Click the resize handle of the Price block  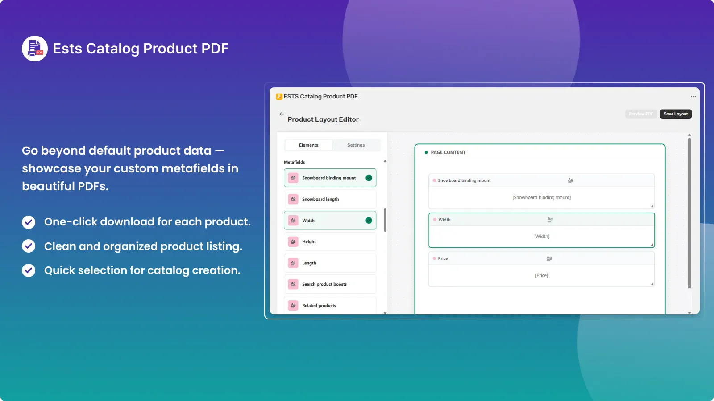(x=652, y=284)
